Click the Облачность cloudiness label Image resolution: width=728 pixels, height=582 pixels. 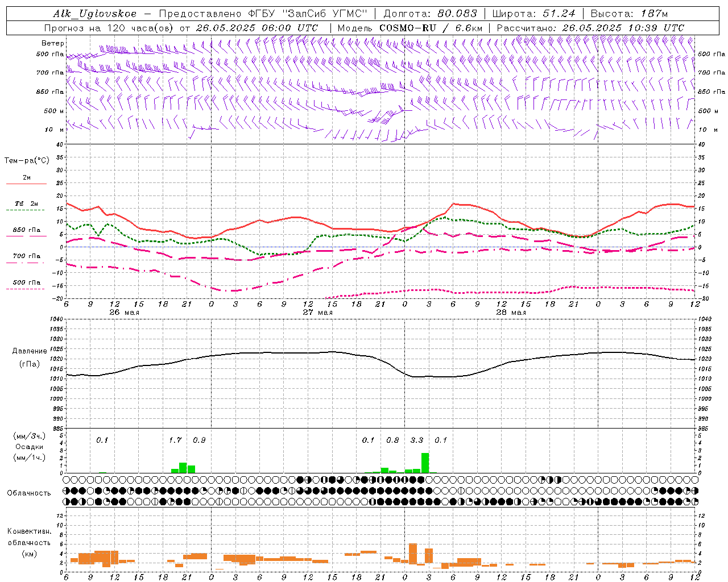click(29, 493)
